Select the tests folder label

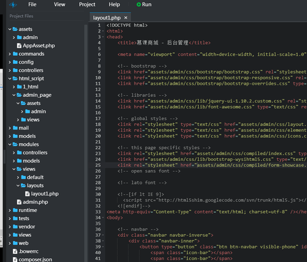click(24, 218)
